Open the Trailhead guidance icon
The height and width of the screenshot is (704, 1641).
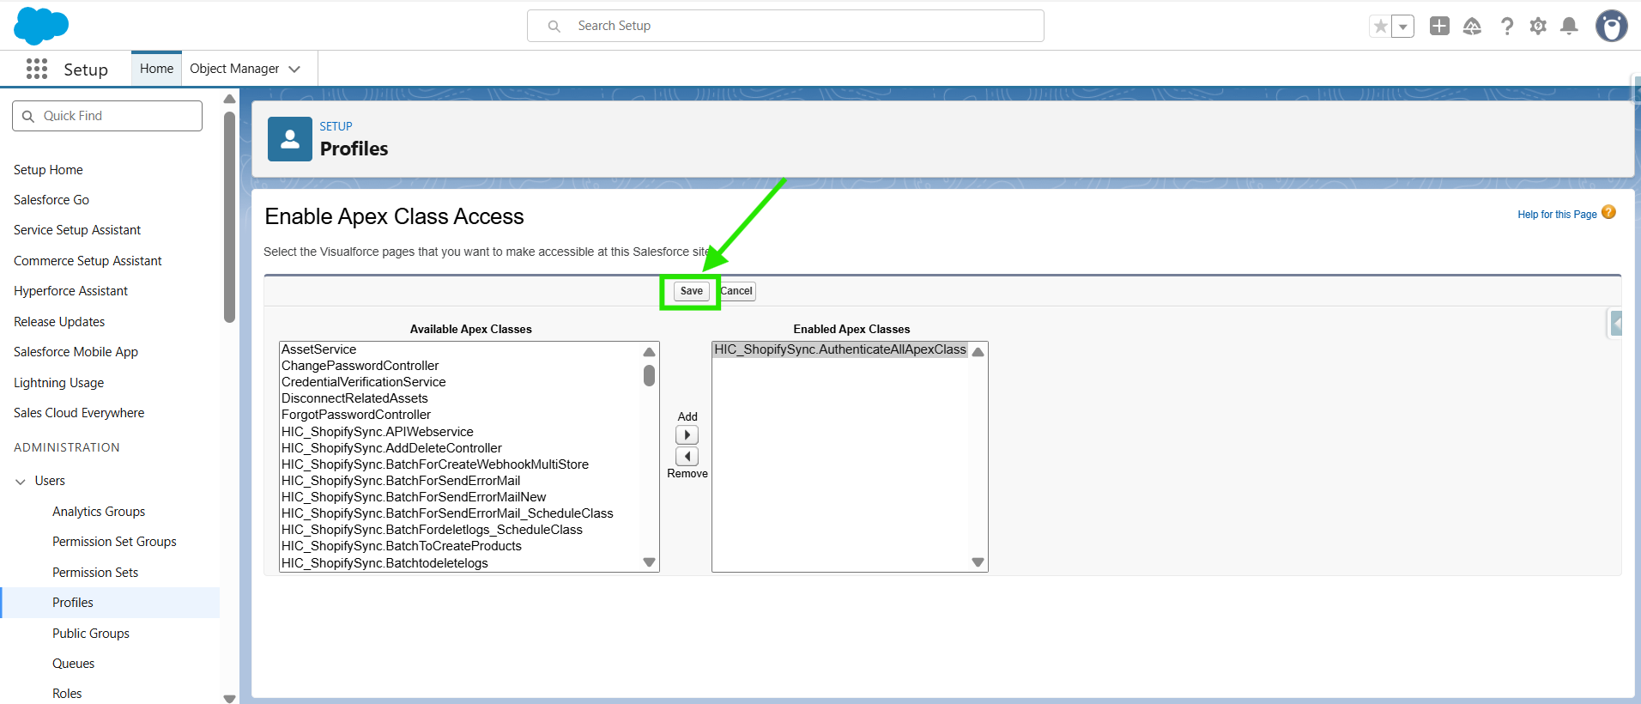click(x=1472, y=27)
